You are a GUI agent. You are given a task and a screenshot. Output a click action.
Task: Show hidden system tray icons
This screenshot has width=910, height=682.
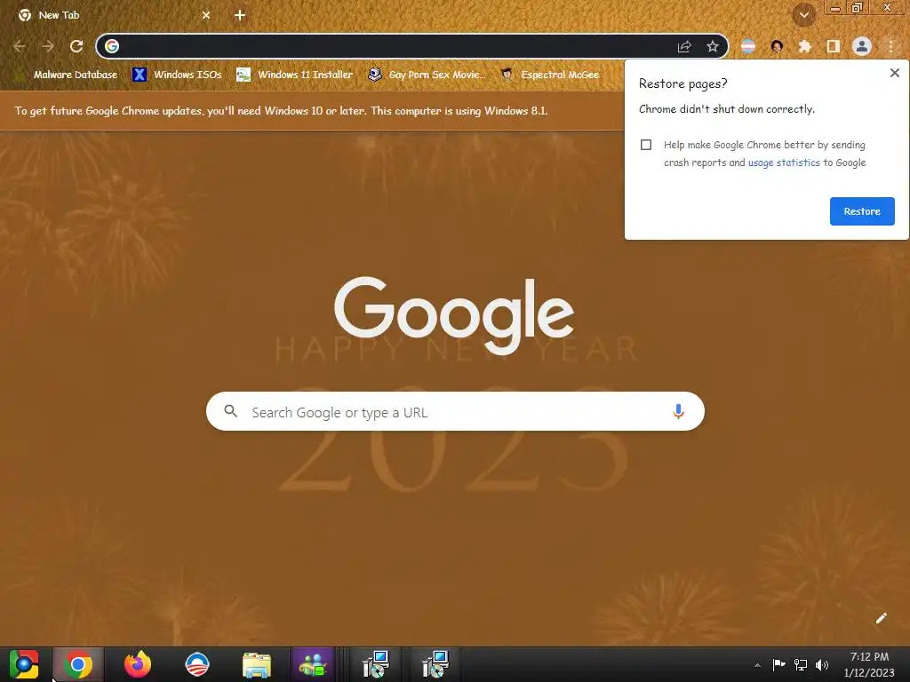(757, 665)
